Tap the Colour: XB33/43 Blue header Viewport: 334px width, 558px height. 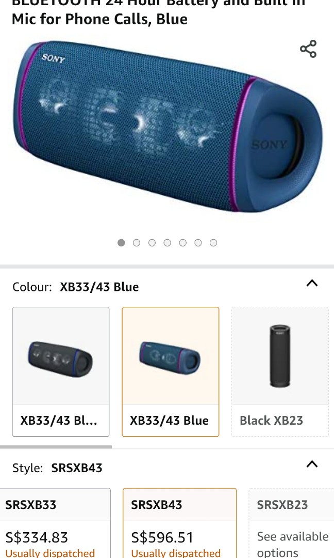click(76, 287)
